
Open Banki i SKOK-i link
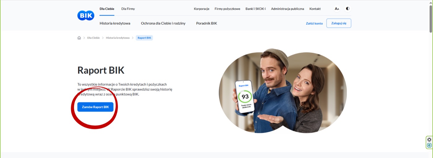coord(255,9)
